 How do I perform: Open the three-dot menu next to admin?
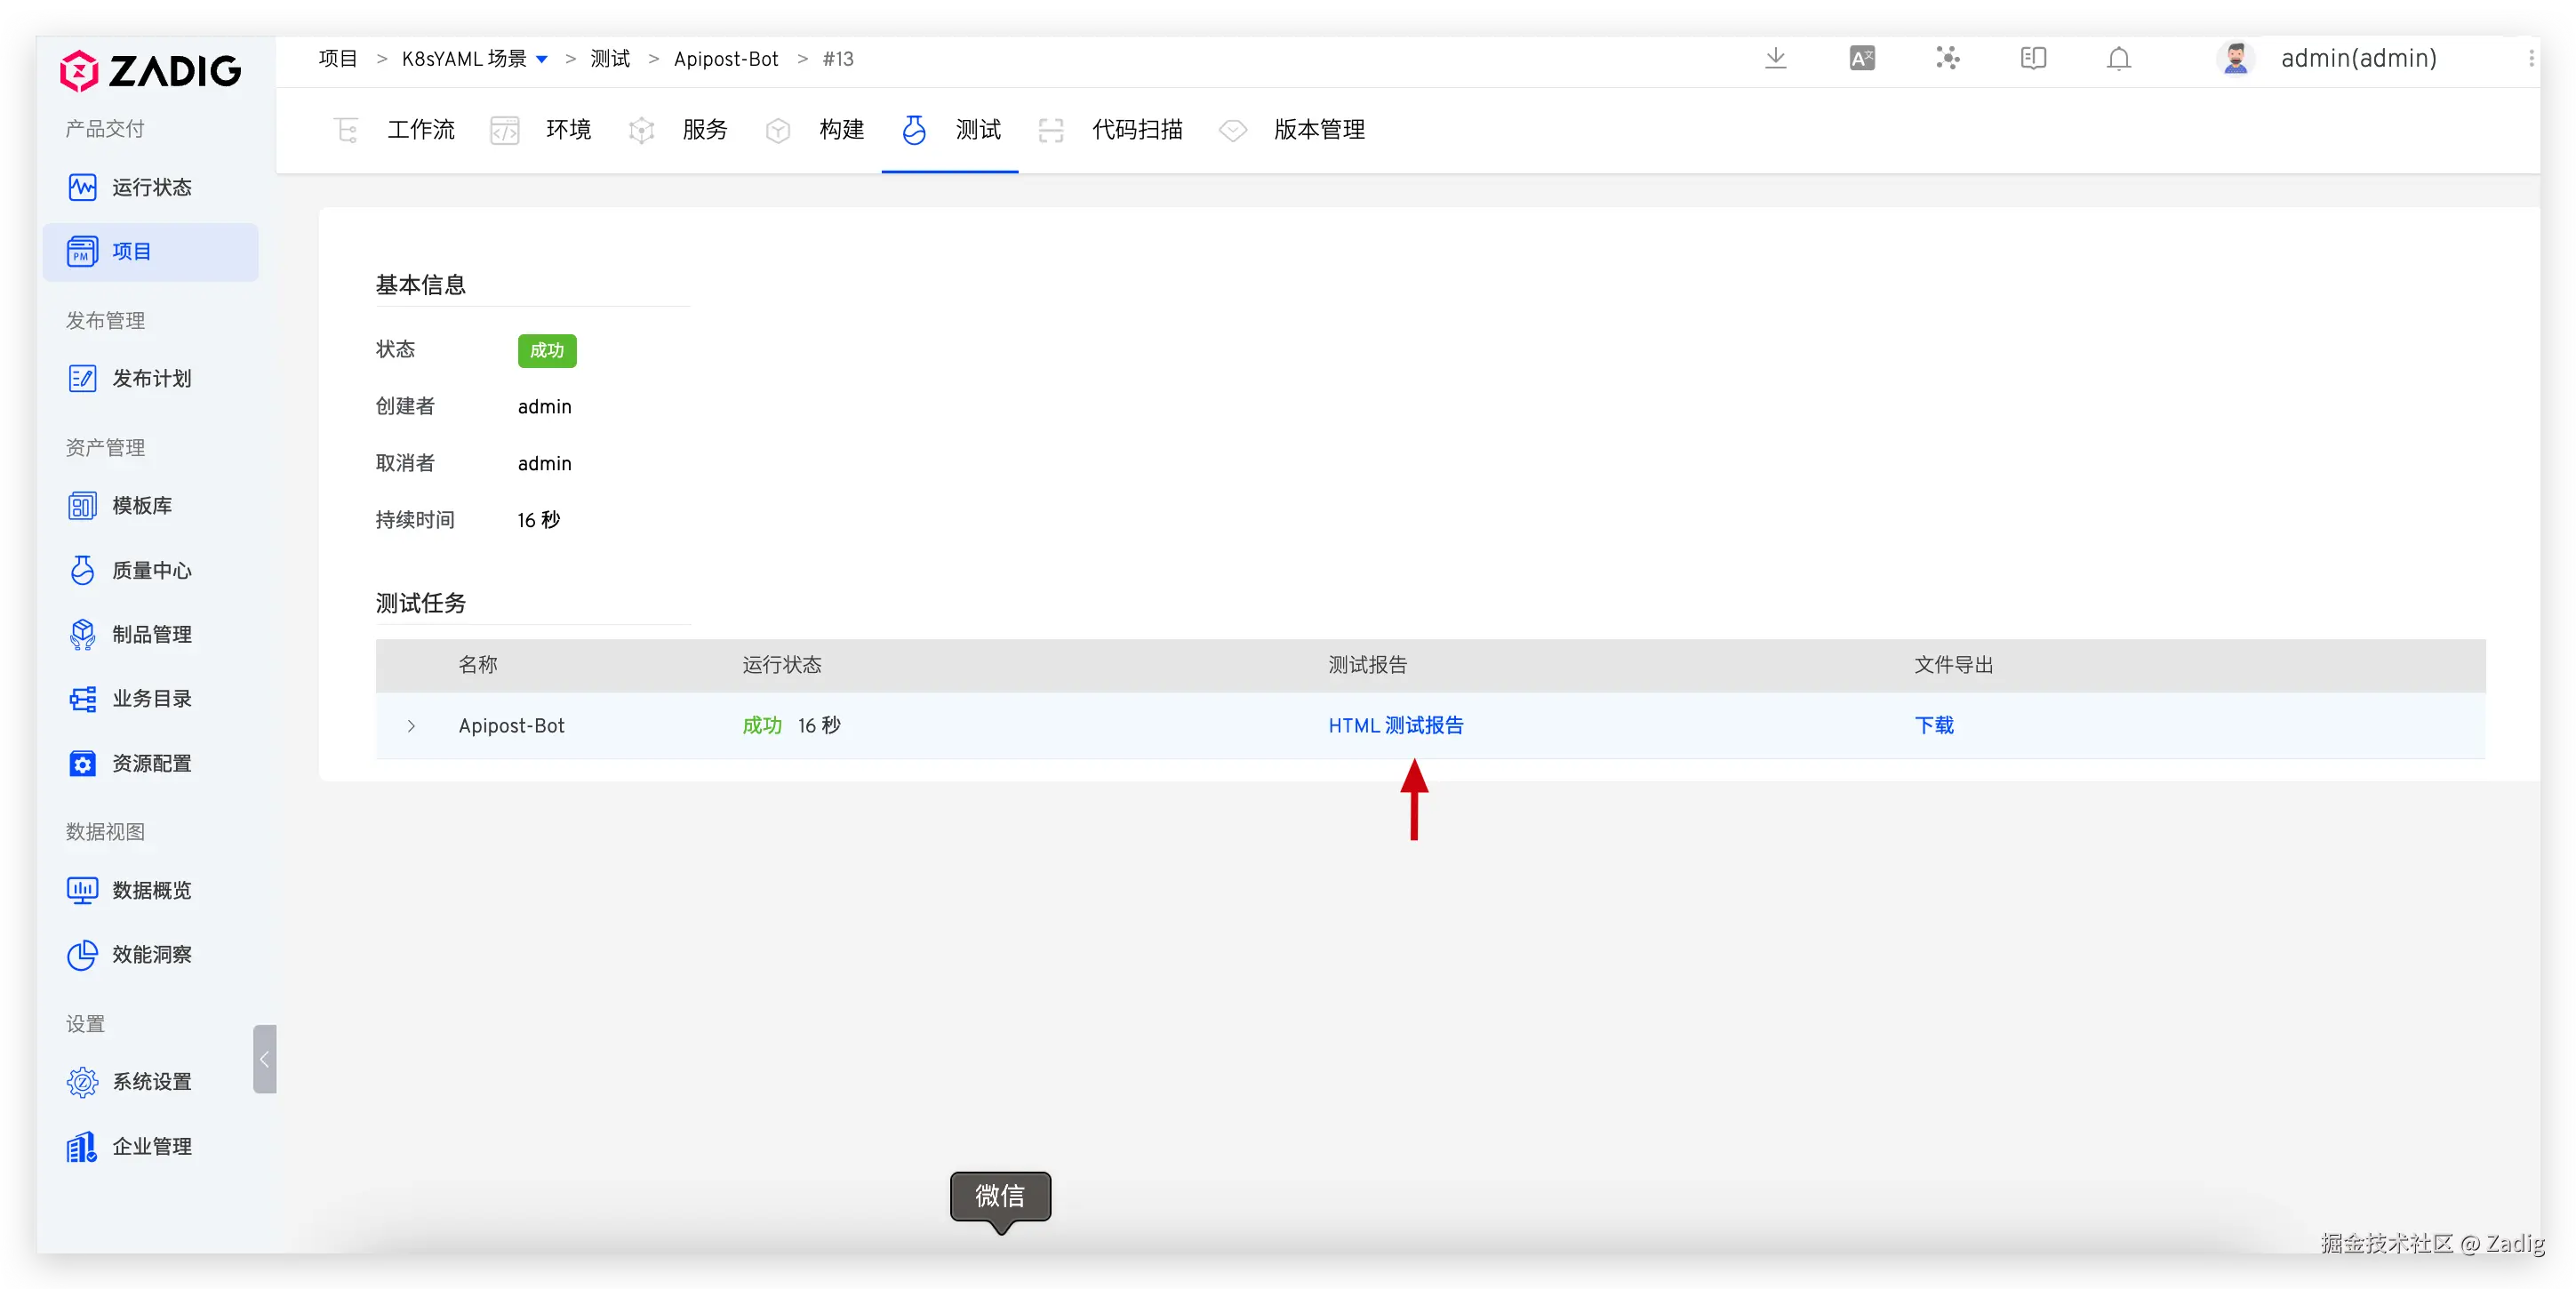click(2531, 58)
